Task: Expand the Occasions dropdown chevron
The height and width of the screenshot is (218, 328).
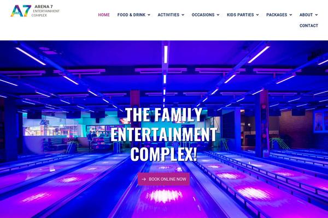Action: point(218,15)
